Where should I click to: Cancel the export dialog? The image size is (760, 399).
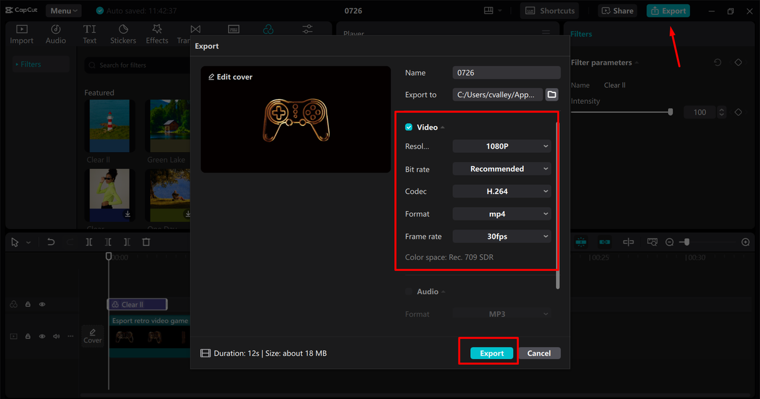click(x=539, y=353)
